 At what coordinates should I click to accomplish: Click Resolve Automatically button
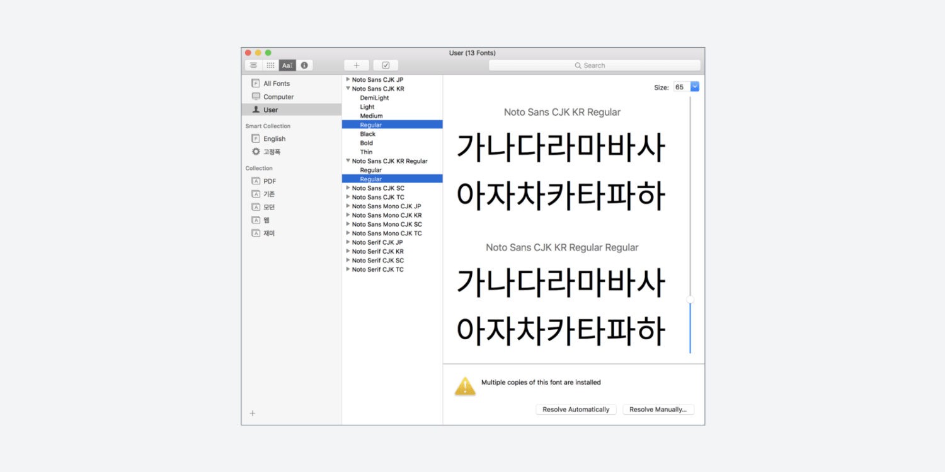[576, 410]
